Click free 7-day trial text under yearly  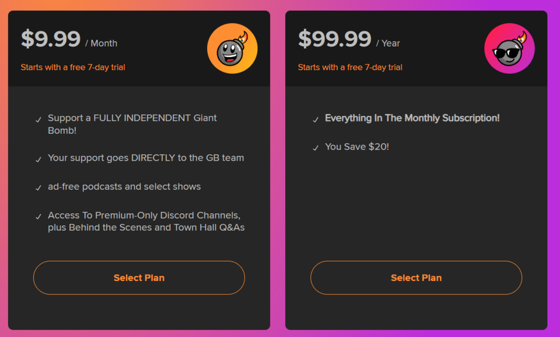tap(350, 67)
